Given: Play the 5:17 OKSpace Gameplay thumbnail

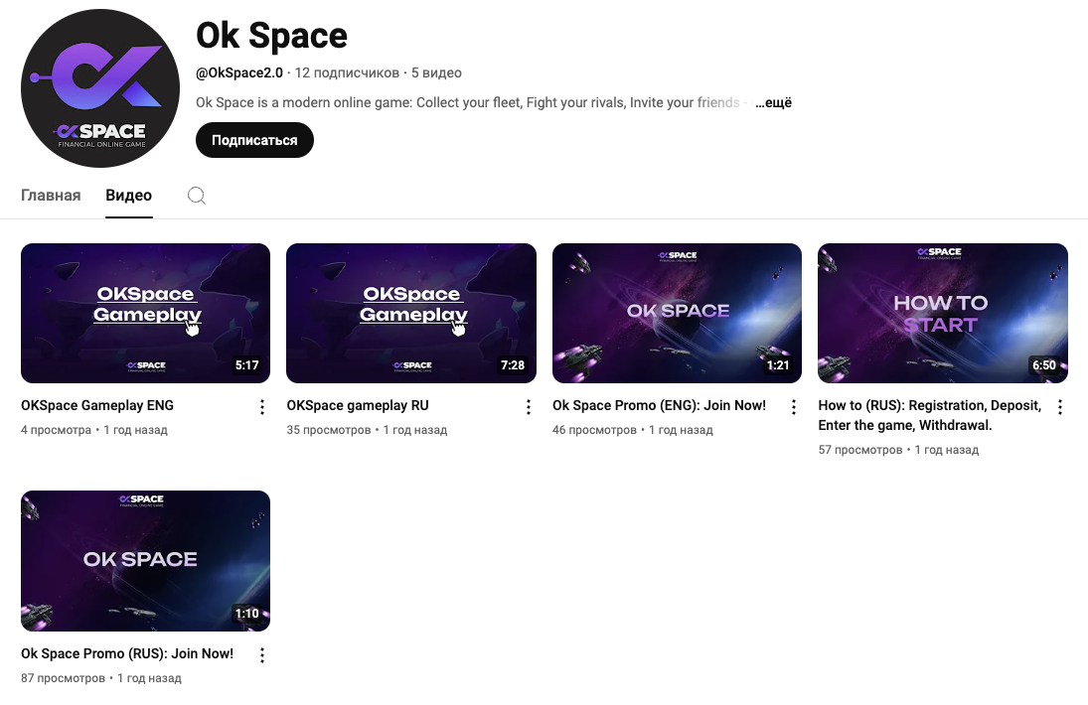Looking at the screenshot, I should (145, 313).
